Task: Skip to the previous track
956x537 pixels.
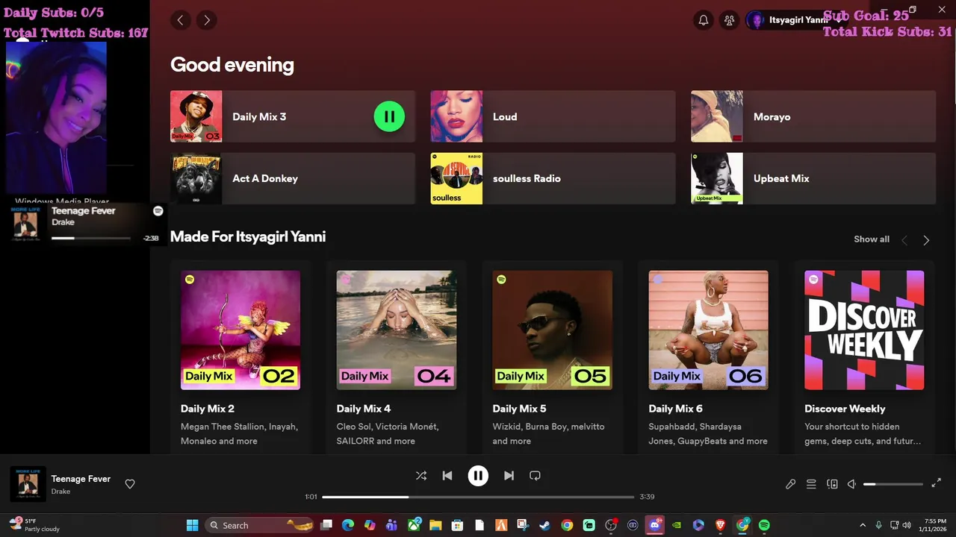Action: [447, 475]
